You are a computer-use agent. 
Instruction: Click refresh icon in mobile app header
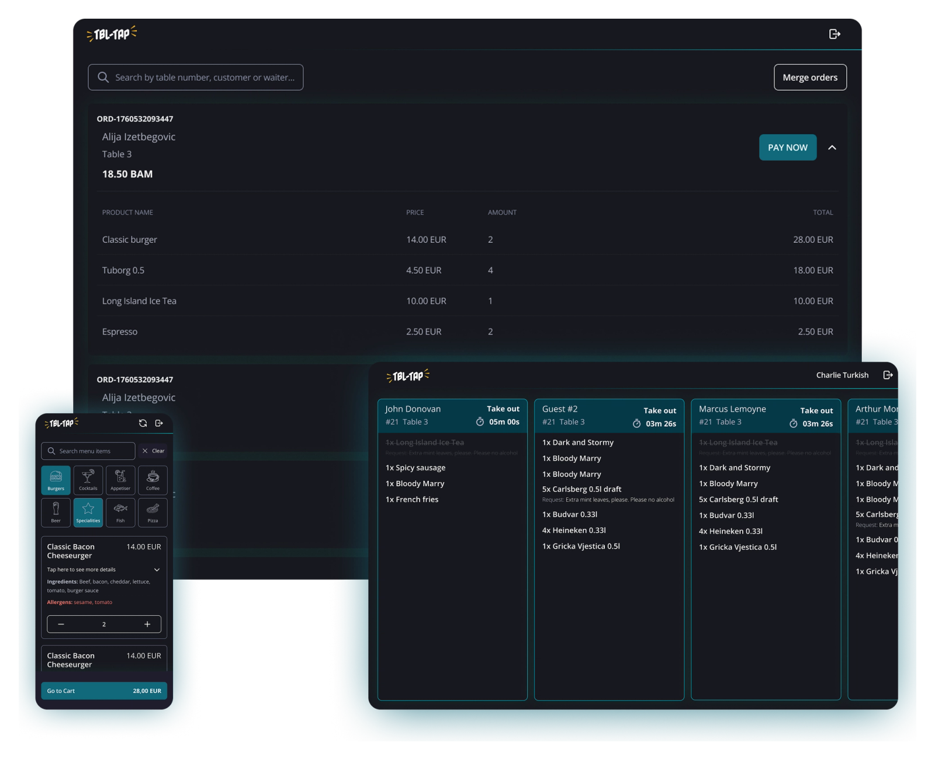click(143, 423)
